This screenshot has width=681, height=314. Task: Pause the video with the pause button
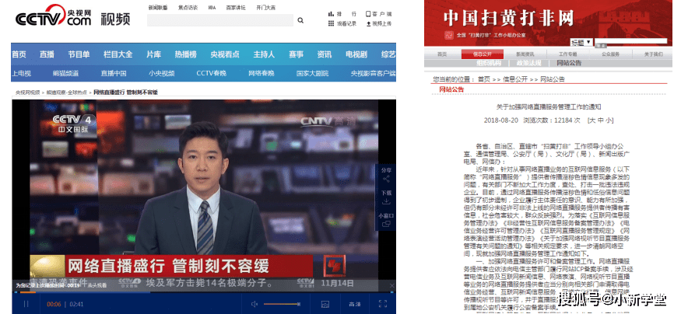(26, 304)
